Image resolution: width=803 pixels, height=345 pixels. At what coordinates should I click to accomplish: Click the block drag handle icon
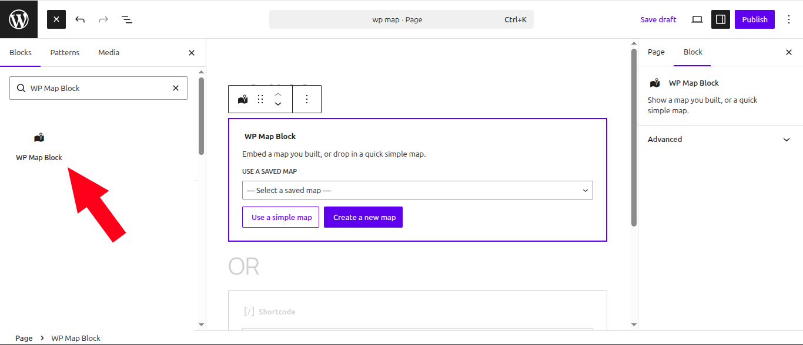coord(260,99)
